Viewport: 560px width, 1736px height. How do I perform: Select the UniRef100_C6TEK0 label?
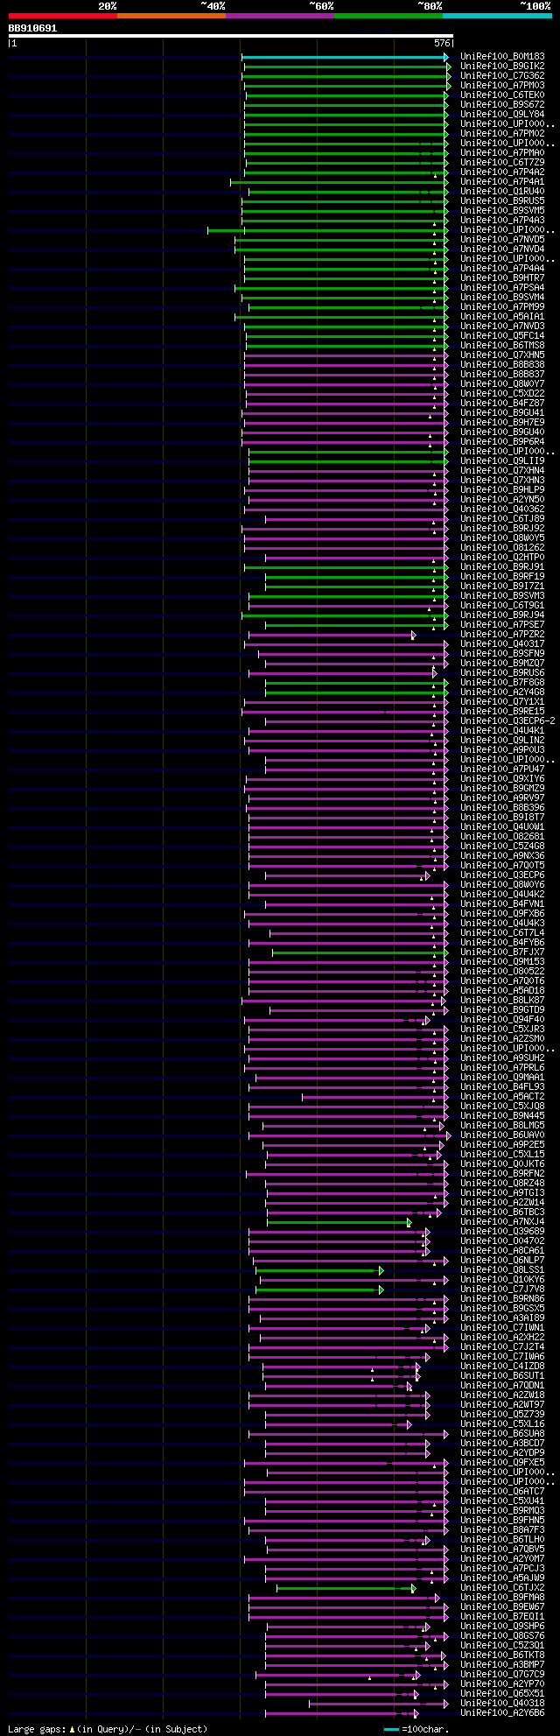point(502,95)
